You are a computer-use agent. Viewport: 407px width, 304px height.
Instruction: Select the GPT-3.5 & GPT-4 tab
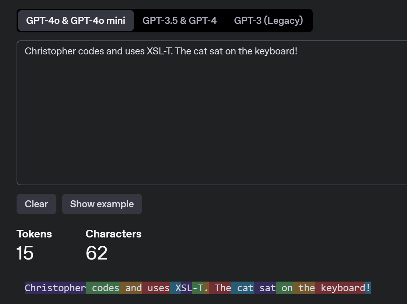tap(179, 21)
